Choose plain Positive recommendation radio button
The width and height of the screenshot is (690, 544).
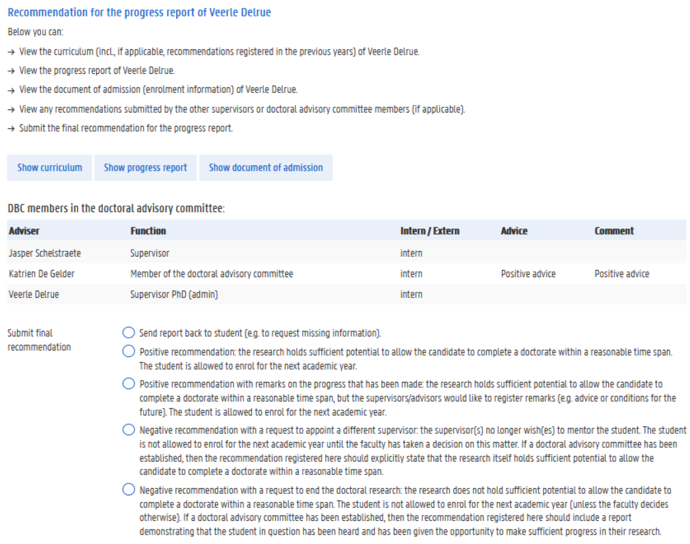coord(129,352)
